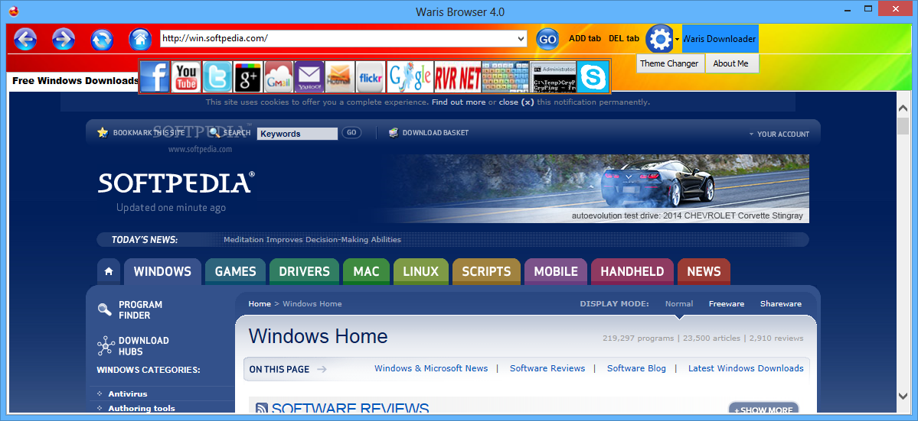This screenshot has width=918, height=421.
Task: Open the Gmail shortcut icon
Action: (x=279, y=76)
